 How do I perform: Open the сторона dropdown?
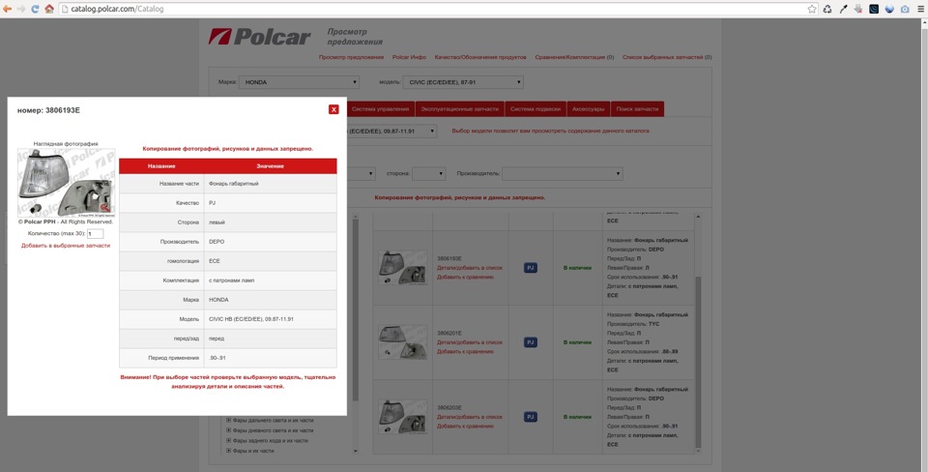tap(428, 173)
